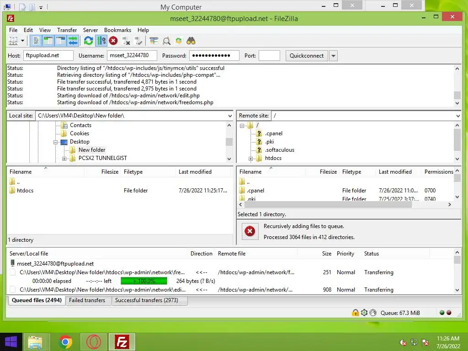Toggle remote directory tree display
468x351 pixels.
tap(60, 41)
